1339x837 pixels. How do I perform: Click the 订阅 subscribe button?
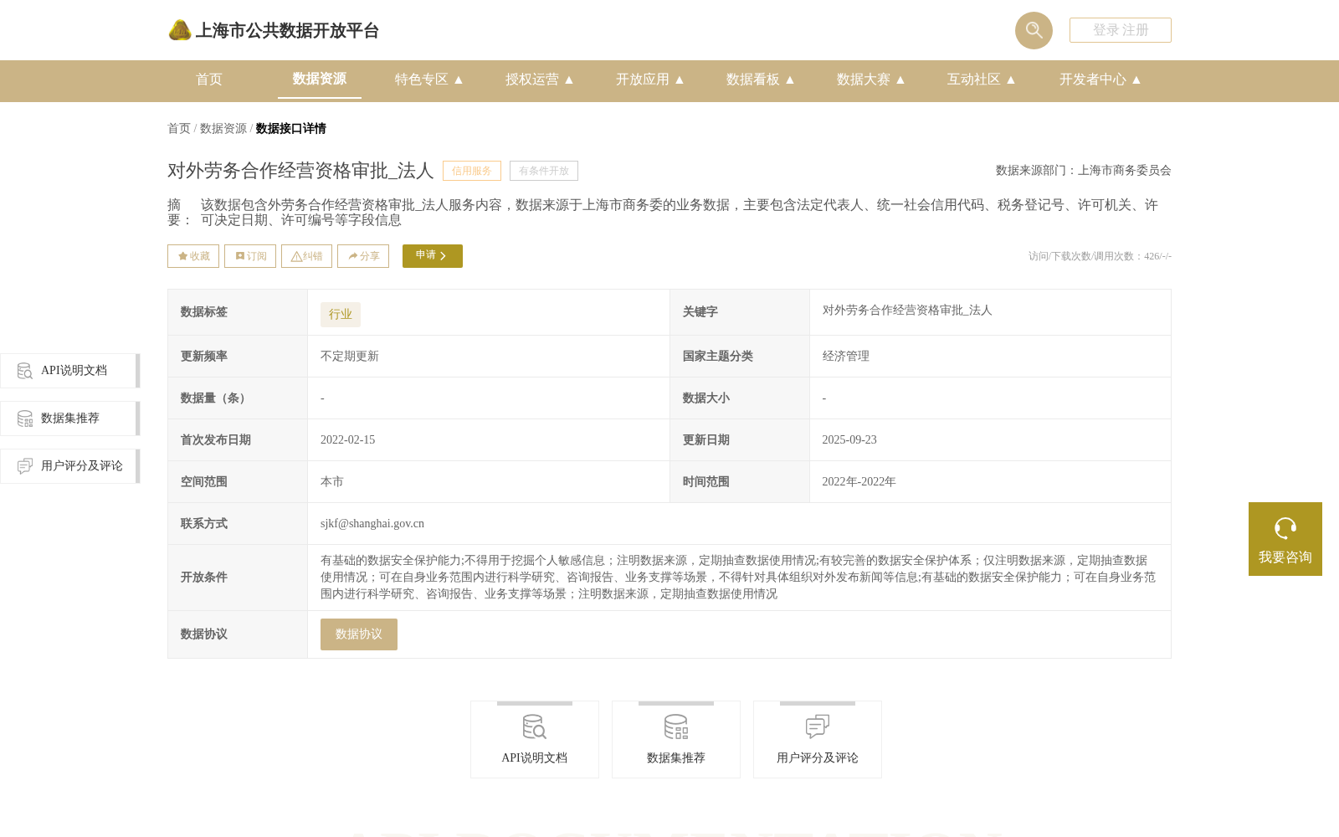pos(250,256)
